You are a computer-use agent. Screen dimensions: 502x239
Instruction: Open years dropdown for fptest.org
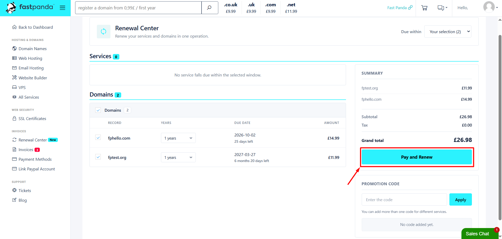(178, 157)
